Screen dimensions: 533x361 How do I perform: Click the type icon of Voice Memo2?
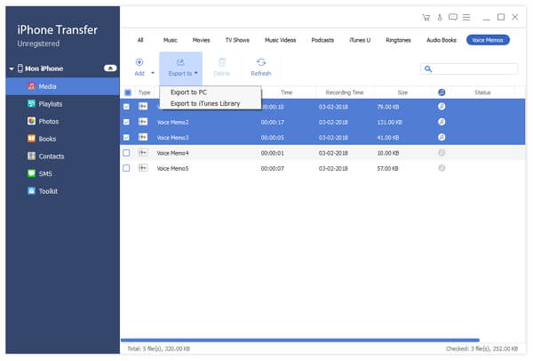click(143, 122)
